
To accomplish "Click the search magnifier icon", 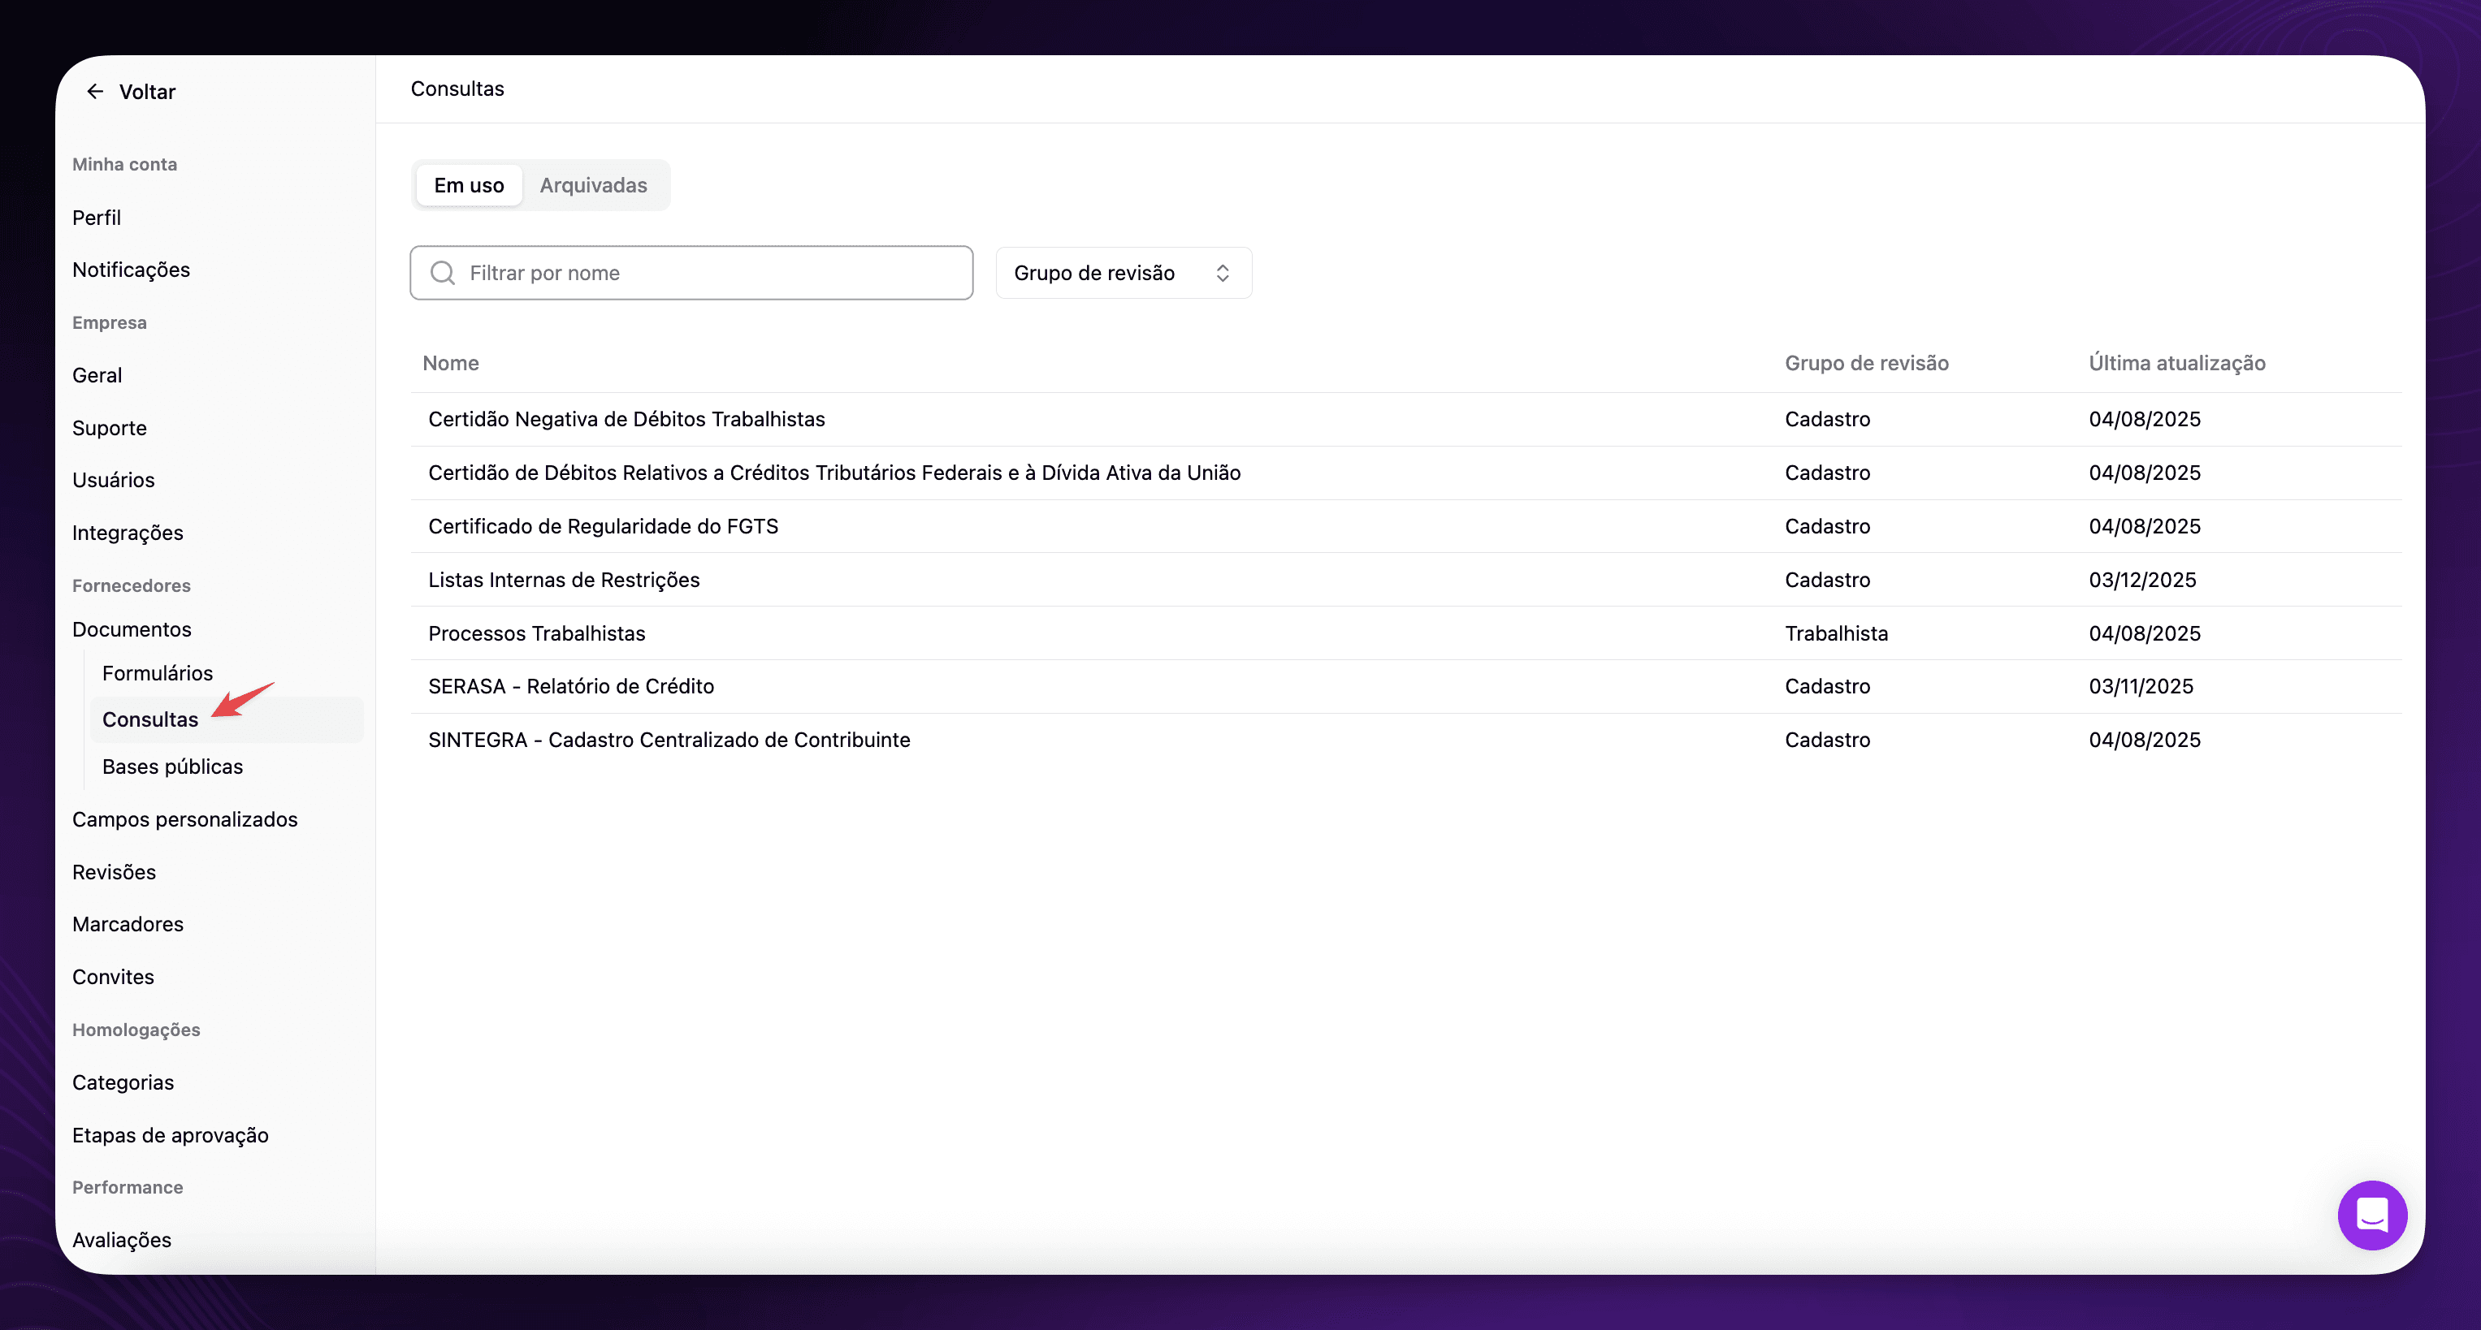I will 443,274.
